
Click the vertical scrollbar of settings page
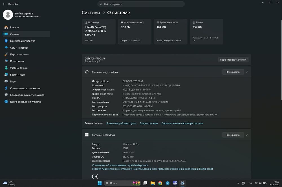point(281,60)
